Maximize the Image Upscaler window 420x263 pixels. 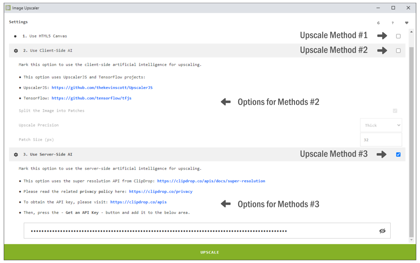tap(393, 8)
